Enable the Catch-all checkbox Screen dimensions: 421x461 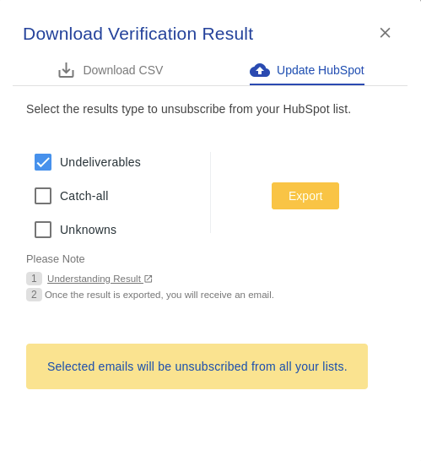[x=43, y=196]
